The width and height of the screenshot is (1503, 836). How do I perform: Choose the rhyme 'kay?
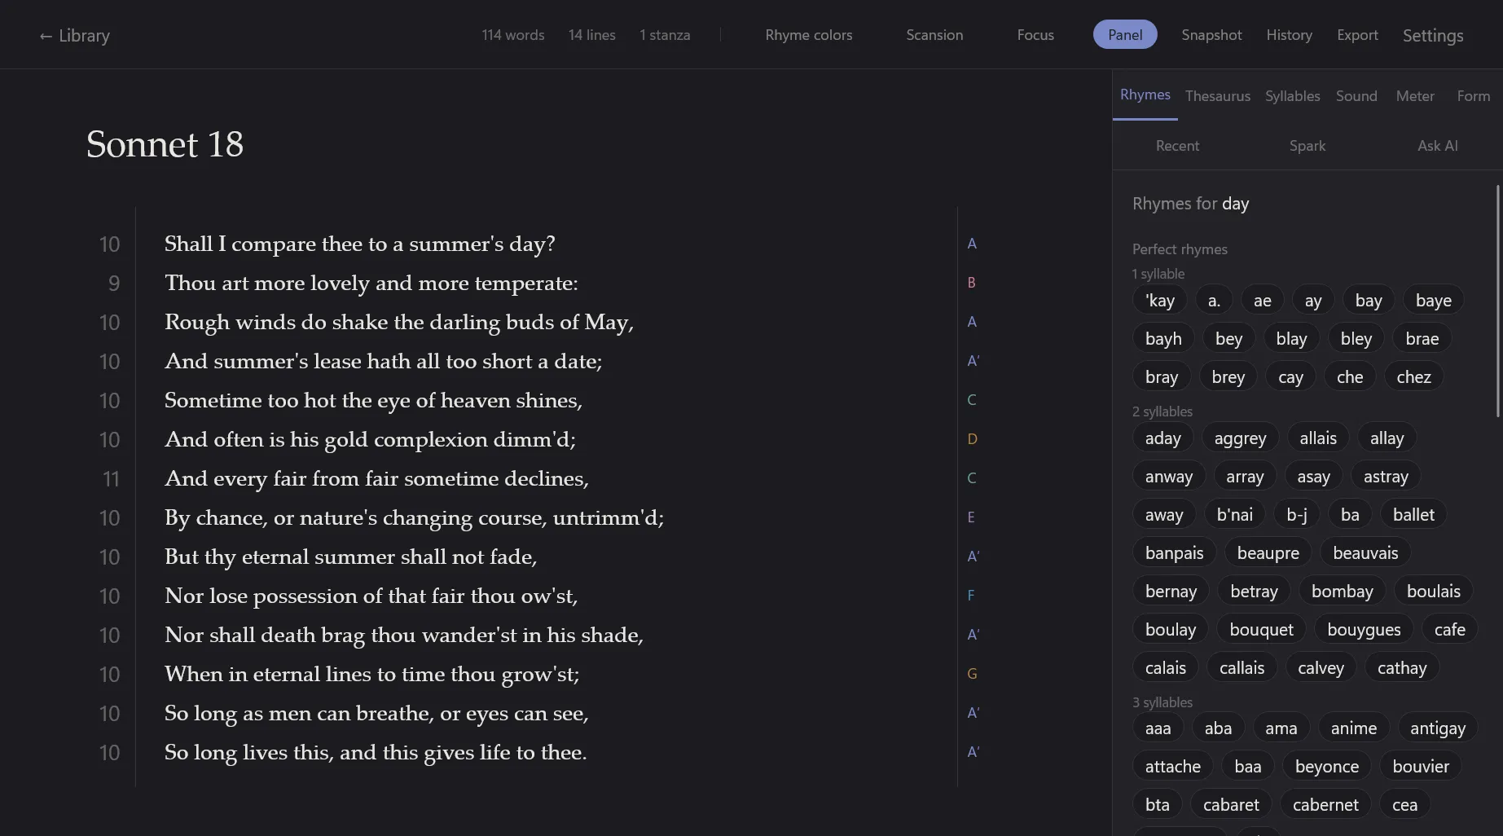point(1160,301)
